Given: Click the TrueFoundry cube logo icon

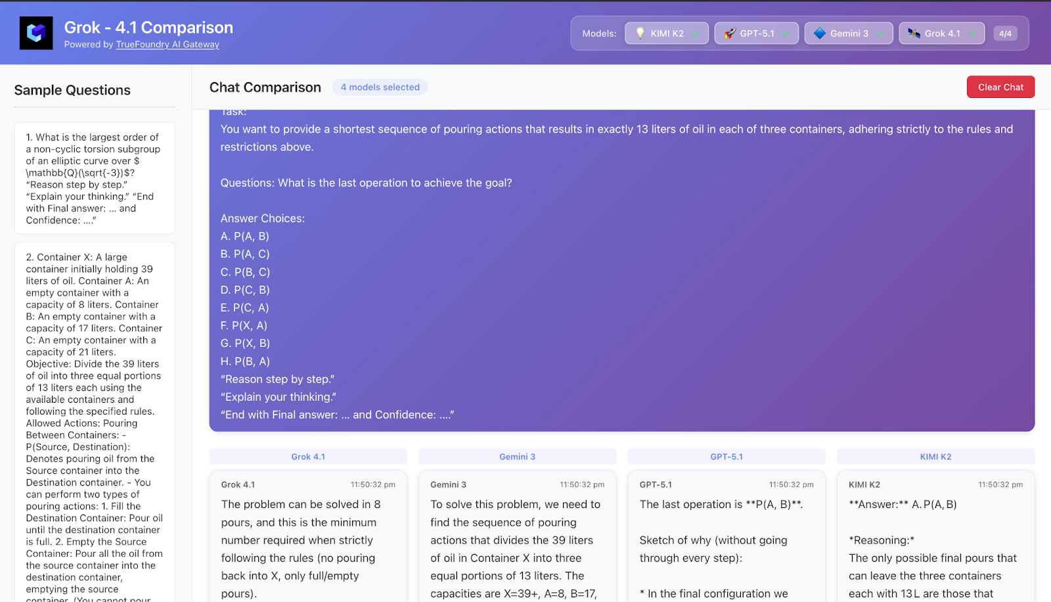Looking at the screenshot, I should (x=36, y=33).
